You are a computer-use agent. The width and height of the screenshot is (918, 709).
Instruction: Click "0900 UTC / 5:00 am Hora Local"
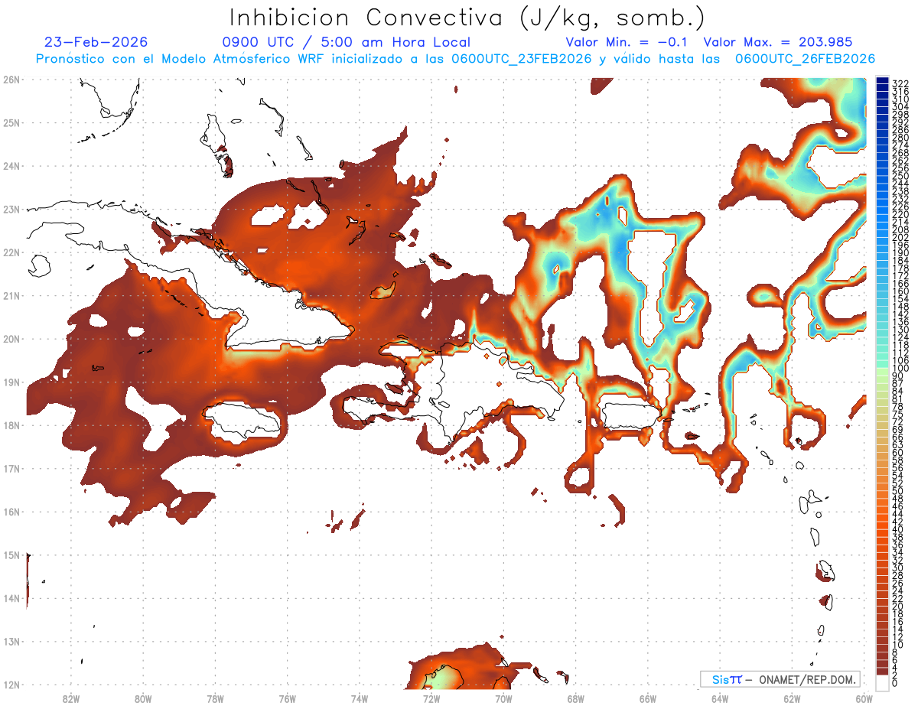tap(346, 42)
